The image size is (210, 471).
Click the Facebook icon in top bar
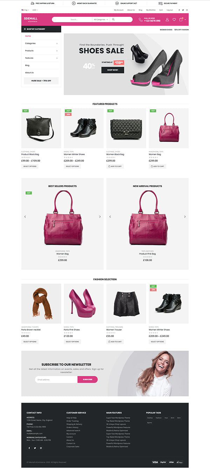(x=179, y=10)
